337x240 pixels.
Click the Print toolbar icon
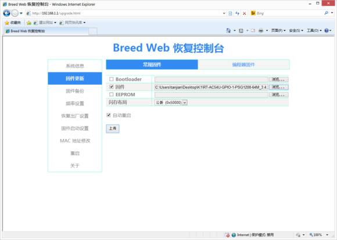(261, 31)
